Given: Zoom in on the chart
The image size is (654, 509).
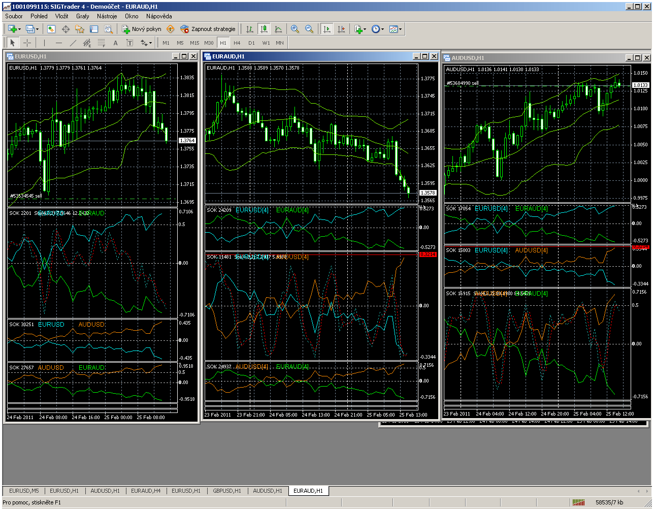Looking at the screenshot, I should pos(295,29).
